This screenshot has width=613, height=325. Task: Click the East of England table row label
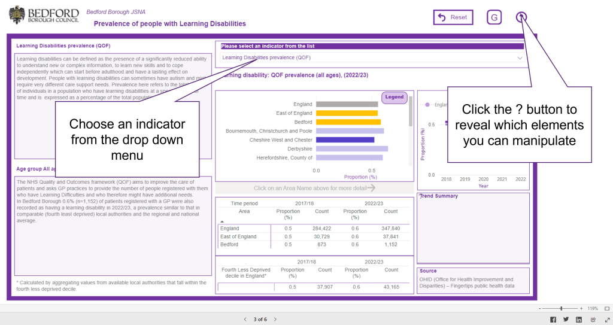click(x=238, y=236)
